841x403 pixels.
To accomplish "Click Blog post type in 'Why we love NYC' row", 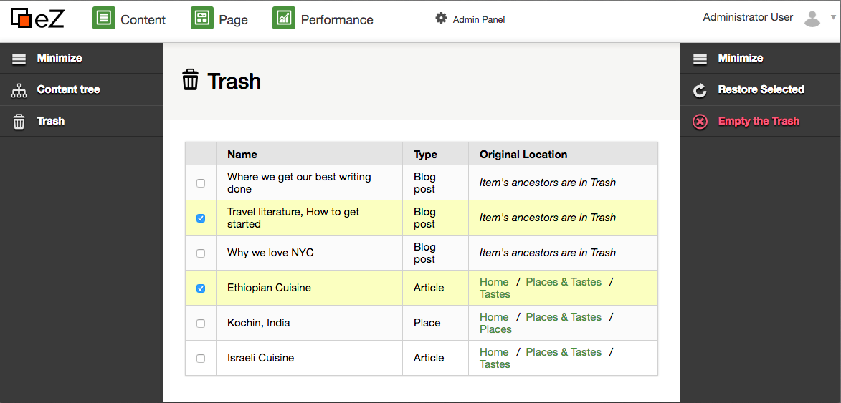I will pos(424,253).
